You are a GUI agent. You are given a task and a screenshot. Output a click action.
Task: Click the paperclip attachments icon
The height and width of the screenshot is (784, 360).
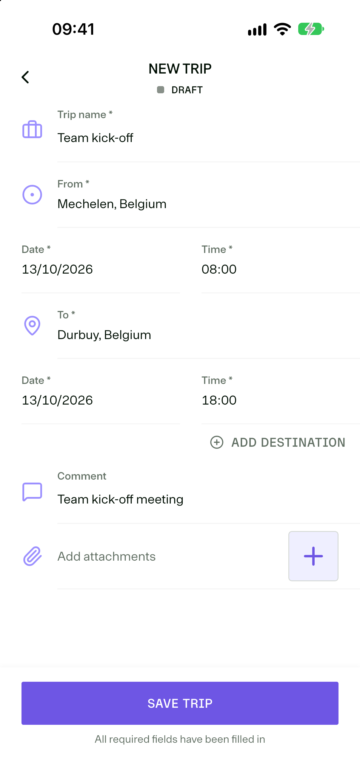pos(32,556)
